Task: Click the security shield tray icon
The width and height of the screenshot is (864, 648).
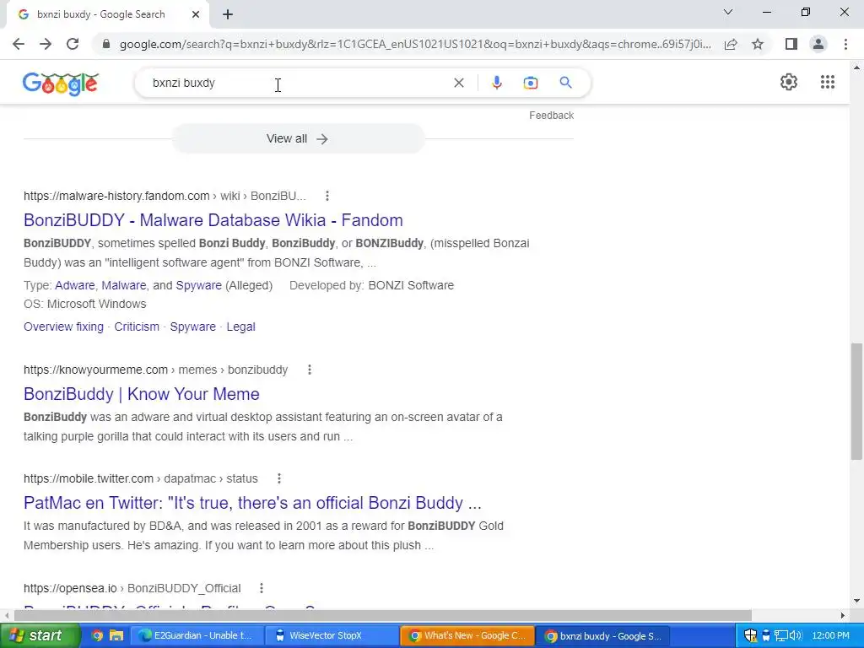Action: tap(750, 635)
